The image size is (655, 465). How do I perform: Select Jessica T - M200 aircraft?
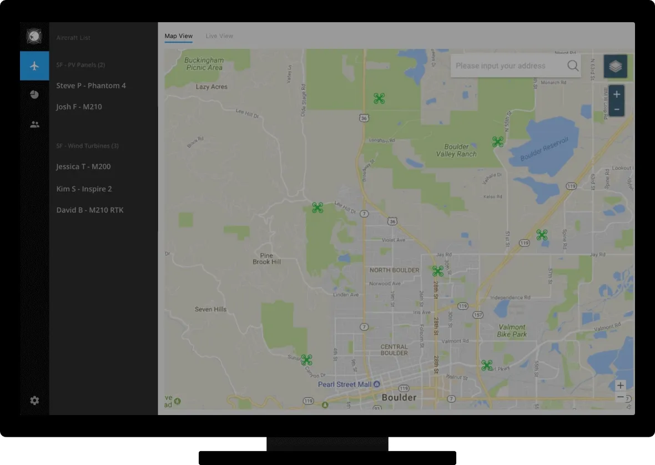(x=83, y=166)
